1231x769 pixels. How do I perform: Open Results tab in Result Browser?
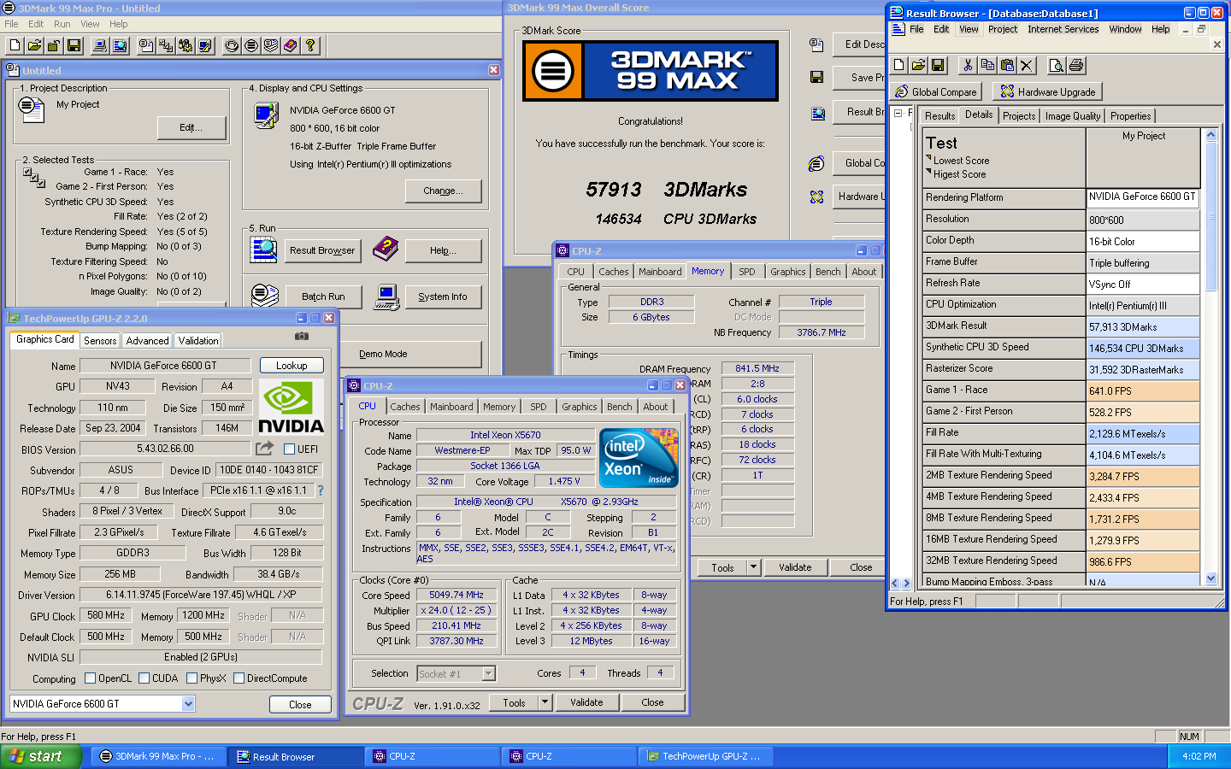coord(939,116)
